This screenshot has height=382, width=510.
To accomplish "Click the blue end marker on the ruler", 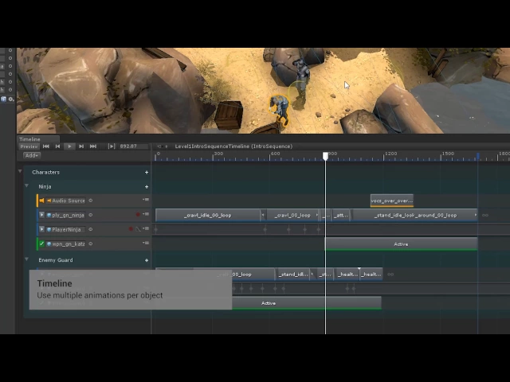I will pos(478,156).
